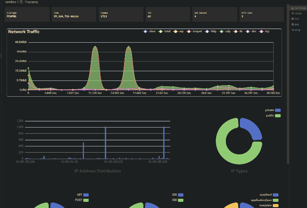Click the 1,200 y-axis label
307x208 pixels.
coord(20,121)
